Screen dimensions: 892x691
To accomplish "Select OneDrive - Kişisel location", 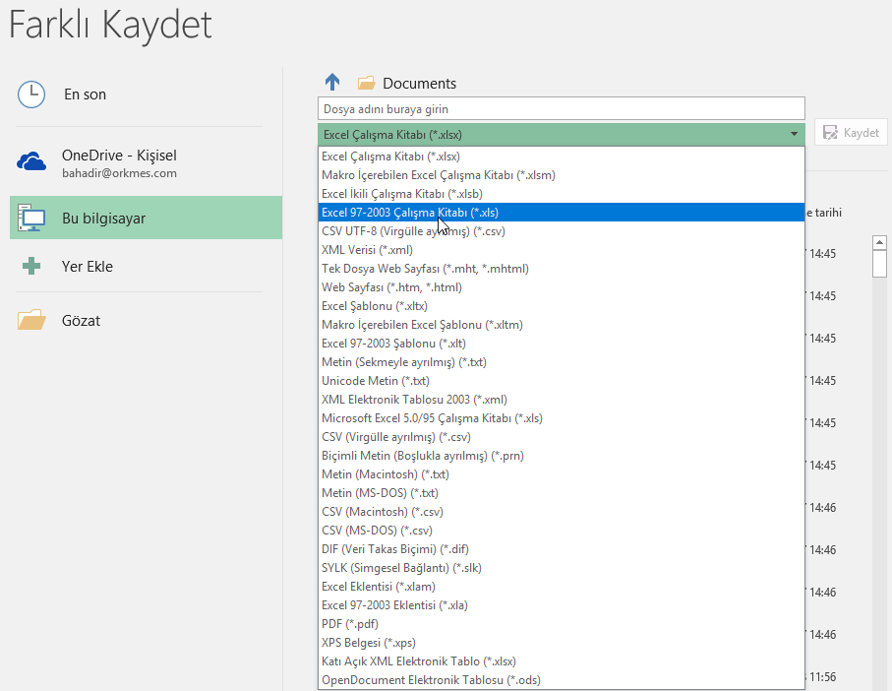I will point(147,162).
